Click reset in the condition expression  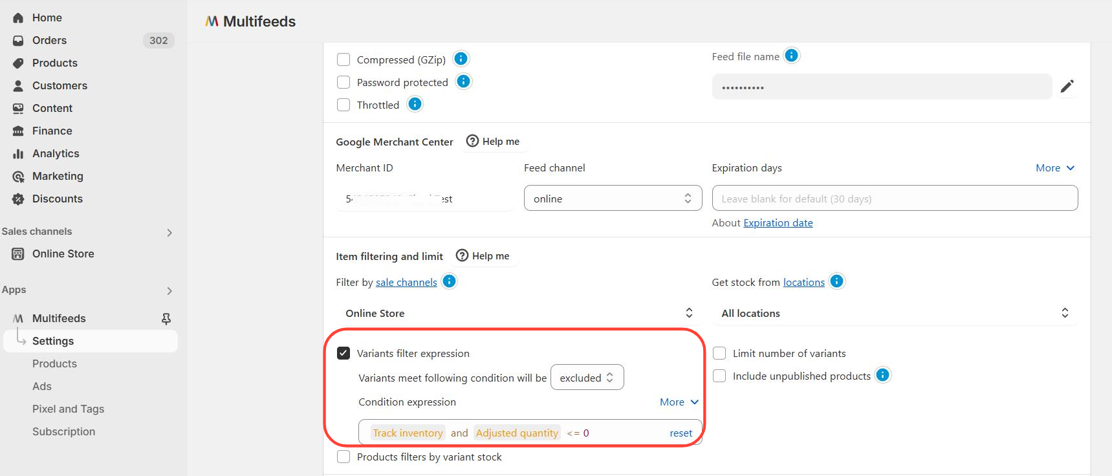[x=681, y=433]
